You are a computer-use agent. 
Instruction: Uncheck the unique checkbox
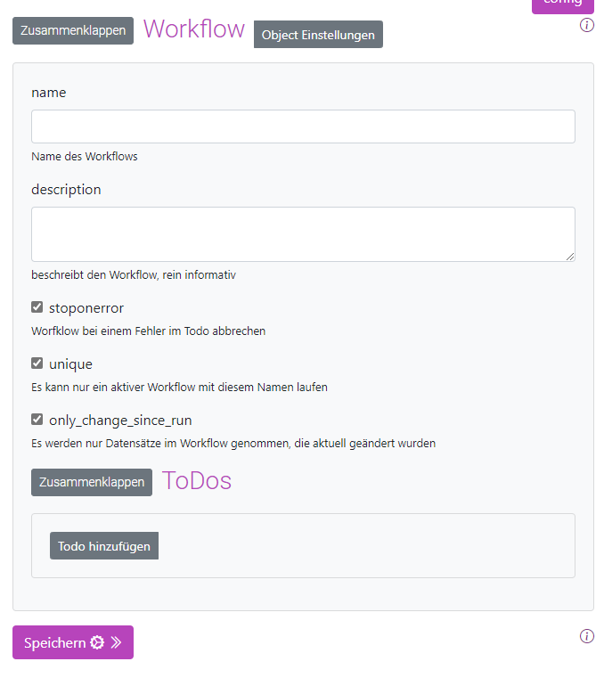click(37, 363)
